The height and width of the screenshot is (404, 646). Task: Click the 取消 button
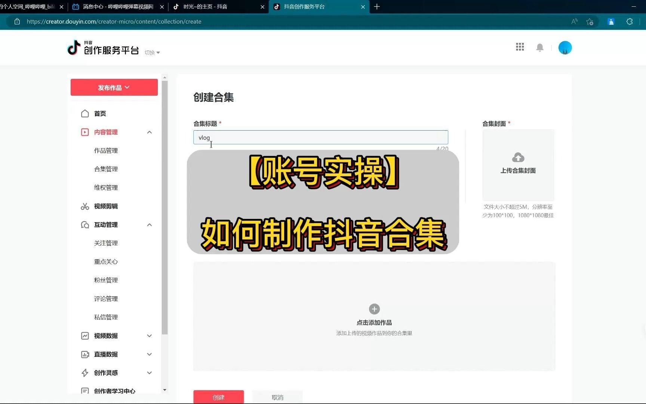pos(277,397)
